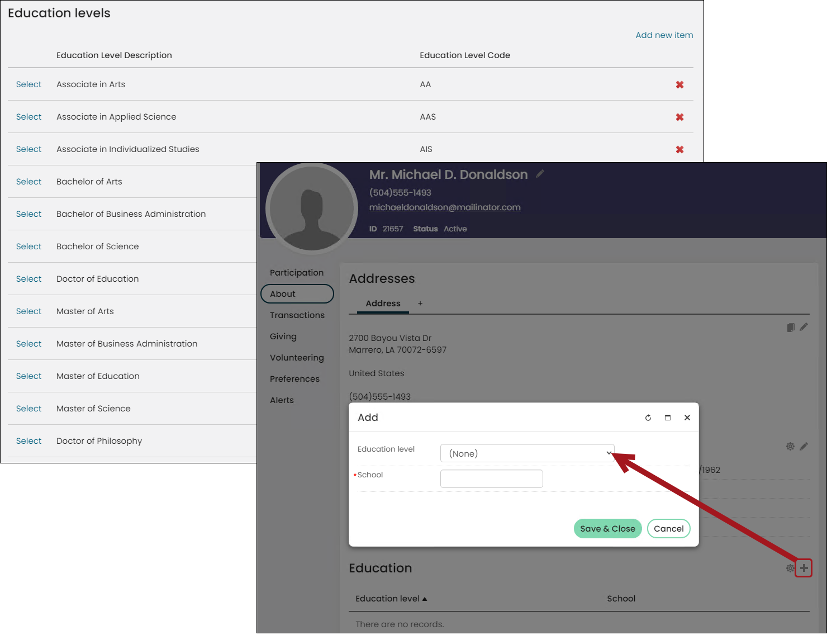Select the Master of Arts row
This screenshot has height=635, width=827.
(28, 311)
